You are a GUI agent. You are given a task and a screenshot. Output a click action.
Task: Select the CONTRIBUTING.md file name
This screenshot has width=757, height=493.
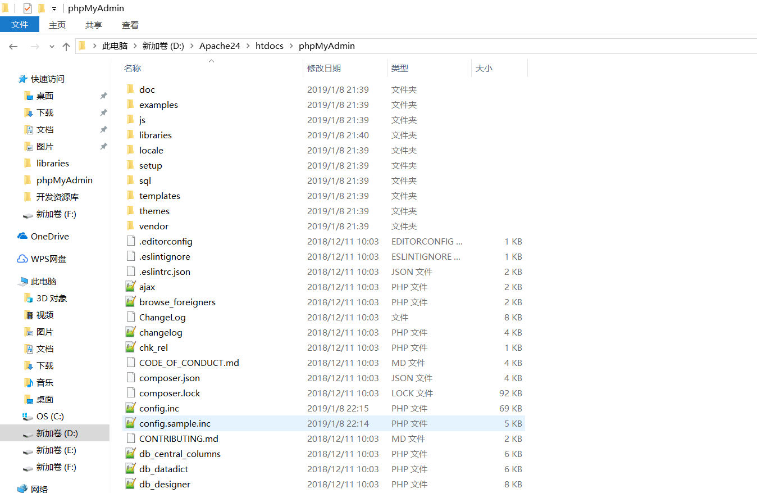(x=179, y=438)
